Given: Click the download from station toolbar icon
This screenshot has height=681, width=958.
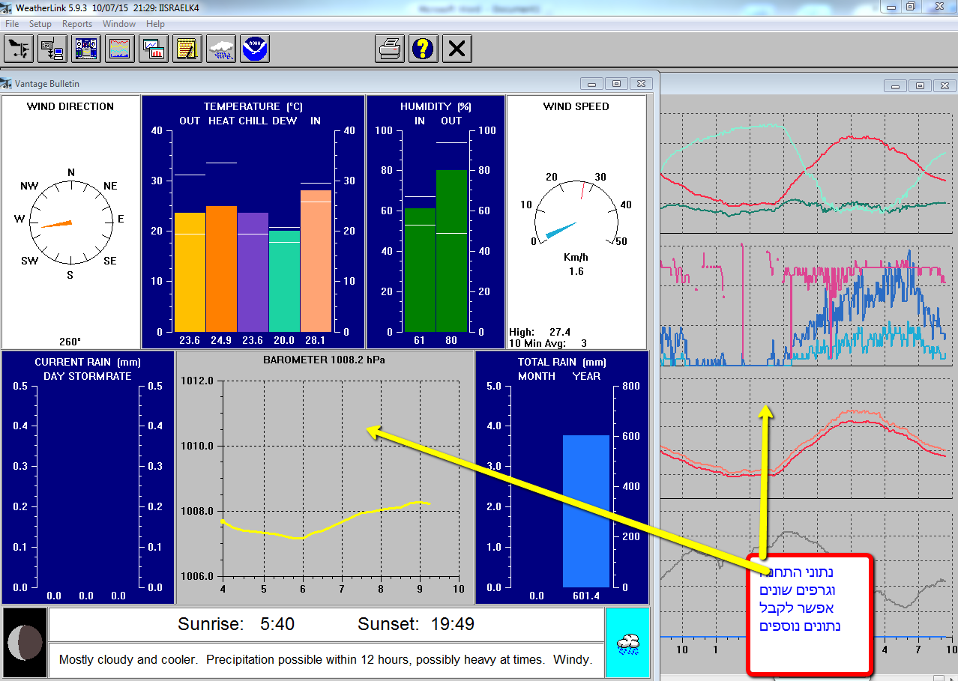Looking at the screenshot, I should (x=52, y=49).
